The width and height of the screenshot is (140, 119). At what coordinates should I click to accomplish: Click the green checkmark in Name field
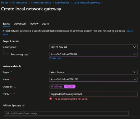135,79
